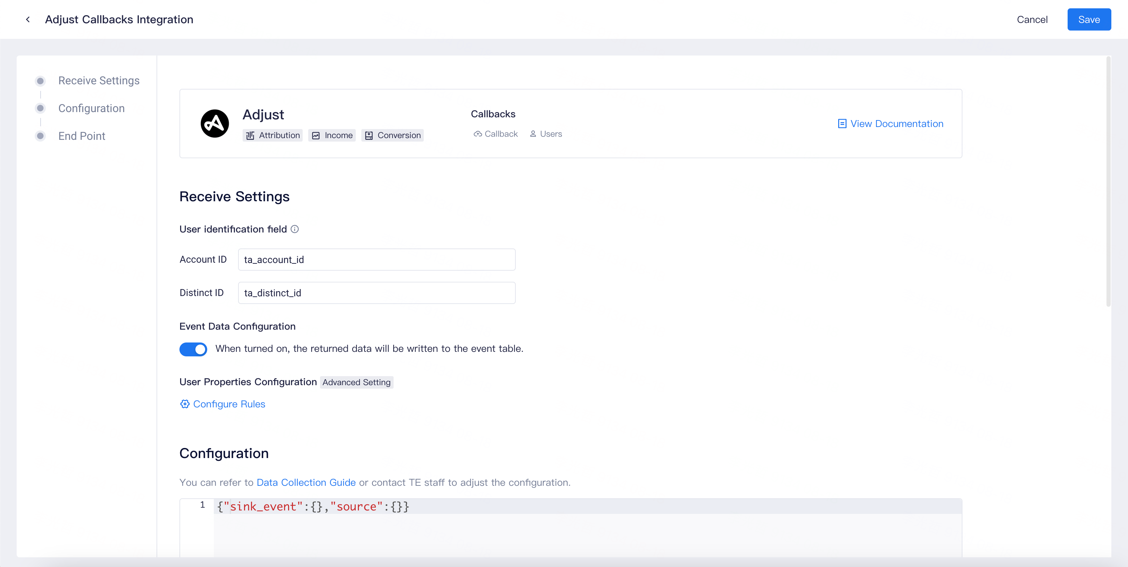Viewport: 1128px width, 567px height.
Task: Click the Callback cloud icon
Action: point(477,134)
